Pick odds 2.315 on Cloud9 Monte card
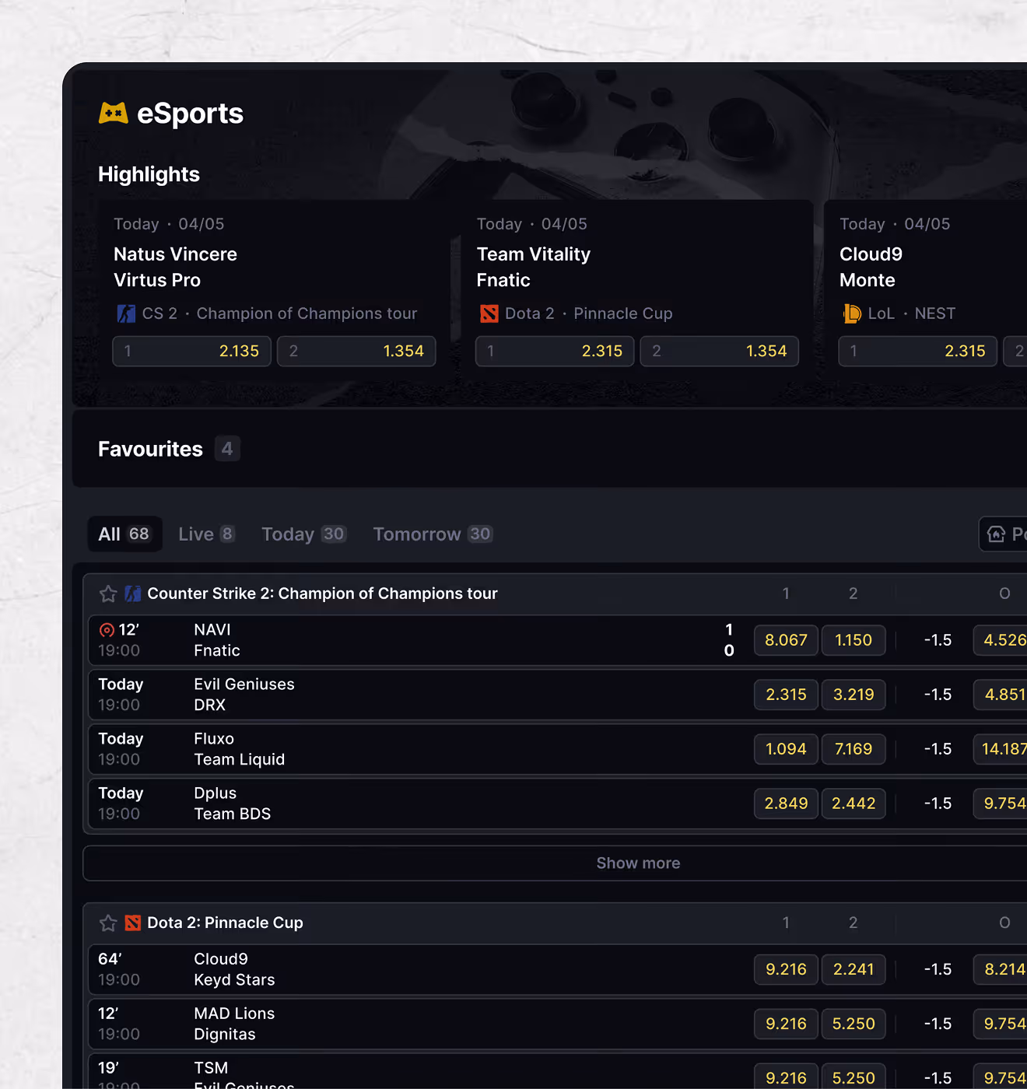 [x=917, y=352]
